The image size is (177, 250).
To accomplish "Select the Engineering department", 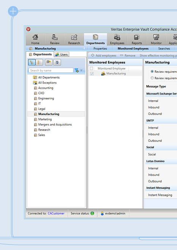I will click(46, 98).
